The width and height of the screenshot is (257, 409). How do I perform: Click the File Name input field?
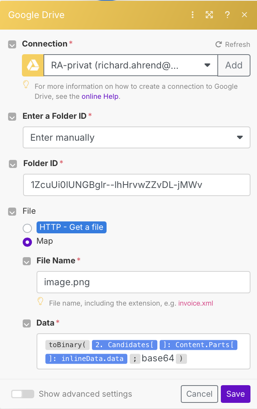(x=143, y=283)
